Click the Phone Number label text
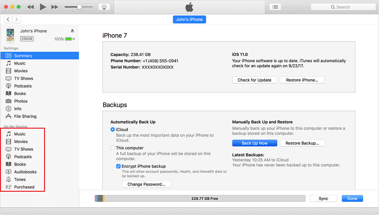 [126, 61]
